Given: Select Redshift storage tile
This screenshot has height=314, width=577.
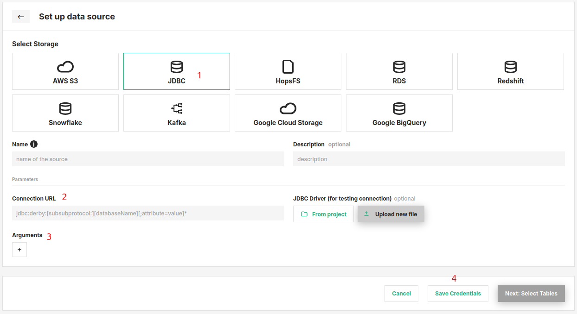Looking at the screenshot, I should pos(510,71).
